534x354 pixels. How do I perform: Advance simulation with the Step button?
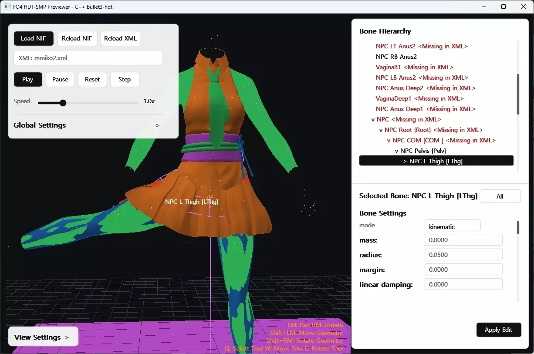(x=125, y=80)
